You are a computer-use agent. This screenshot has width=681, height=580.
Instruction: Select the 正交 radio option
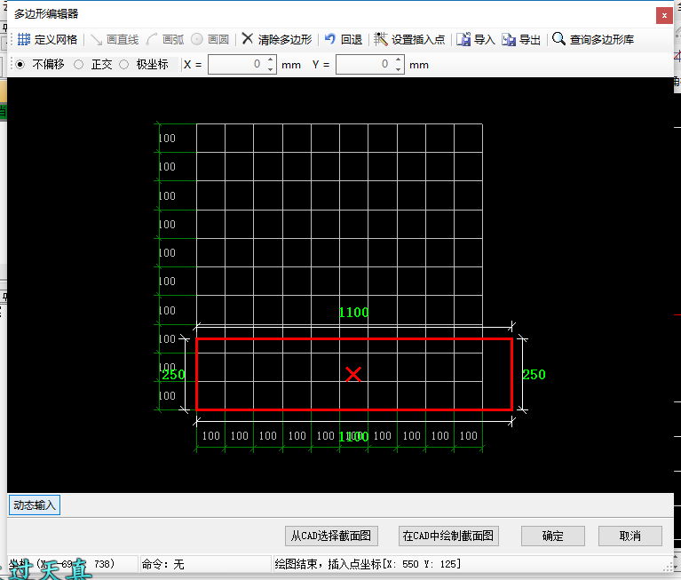(x=79, y=64)
